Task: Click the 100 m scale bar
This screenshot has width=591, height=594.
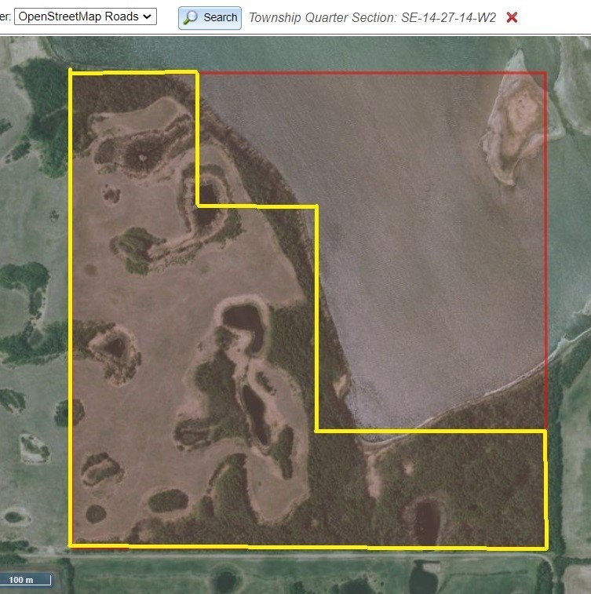Action: 25,580
